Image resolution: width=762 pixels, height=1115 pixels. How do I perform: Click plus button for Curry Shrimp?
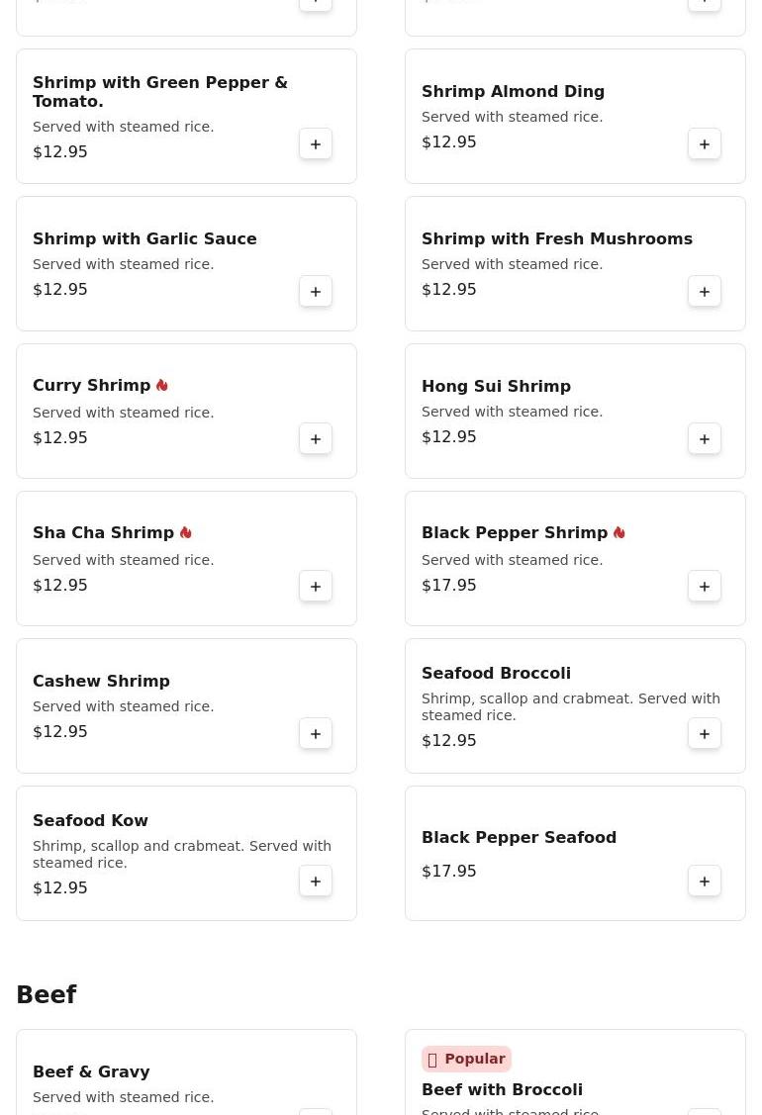316,439
